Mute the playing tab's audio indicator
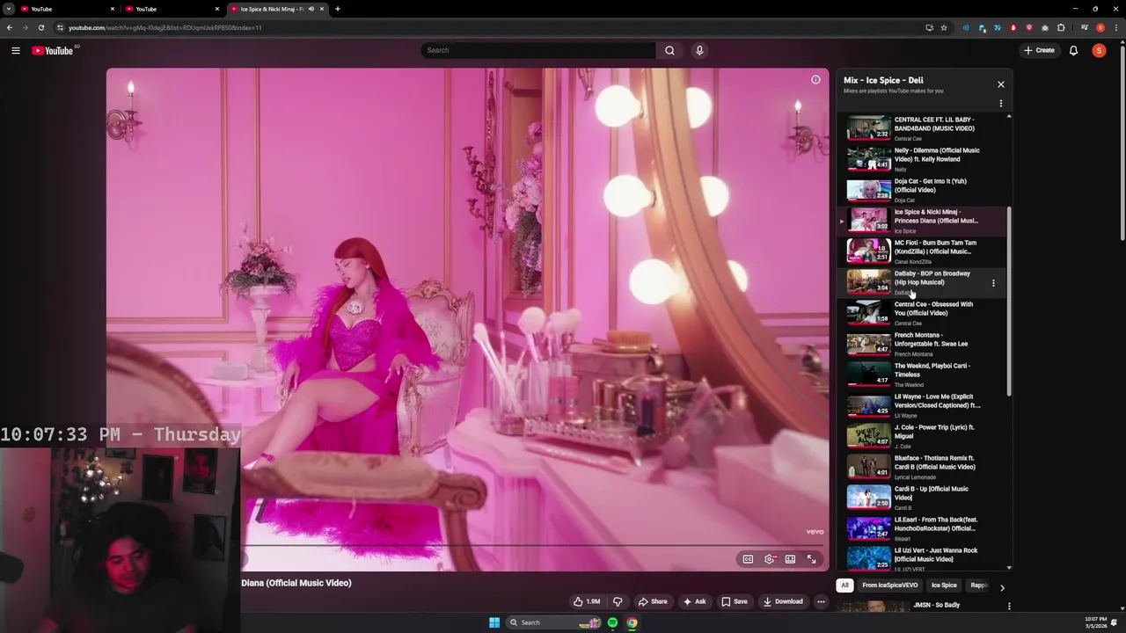 pyautogui.click(x=311, y=9)
